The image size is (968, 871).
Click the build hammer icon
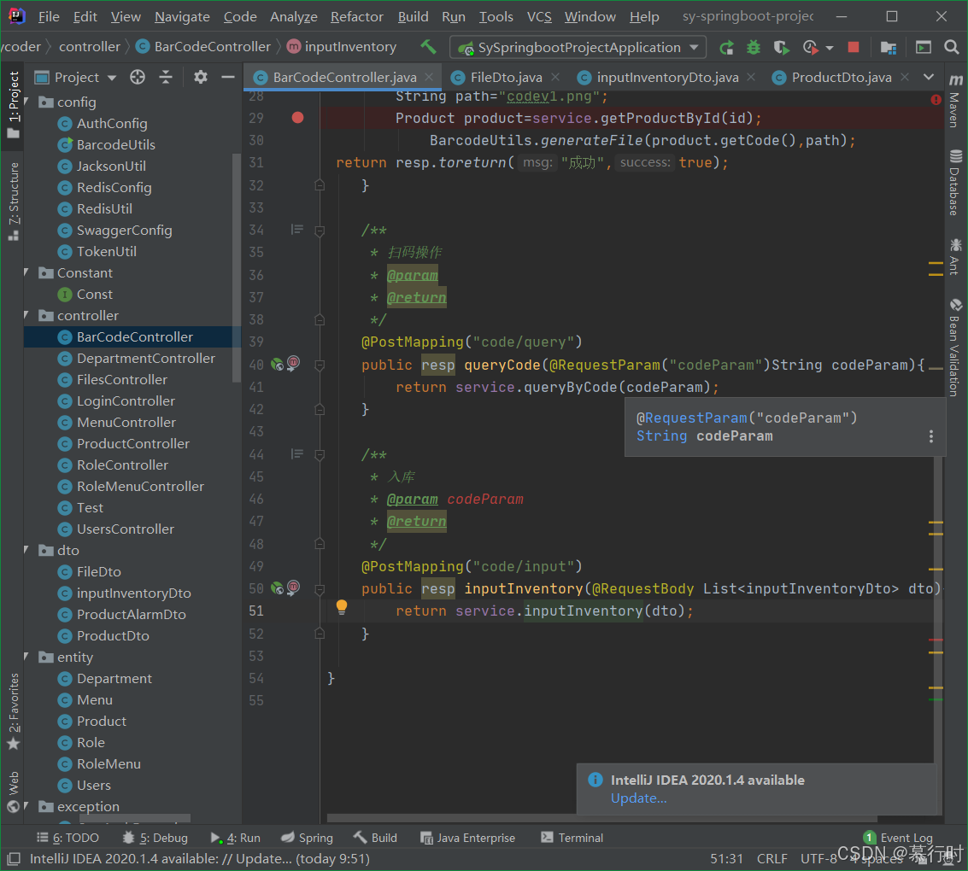click(427, 47)
